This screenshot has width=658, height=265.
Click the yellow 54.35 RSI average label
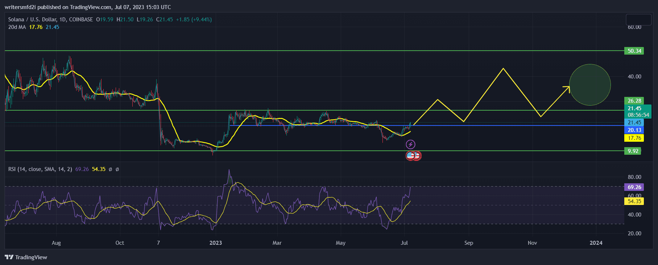[x=634, y=201]
